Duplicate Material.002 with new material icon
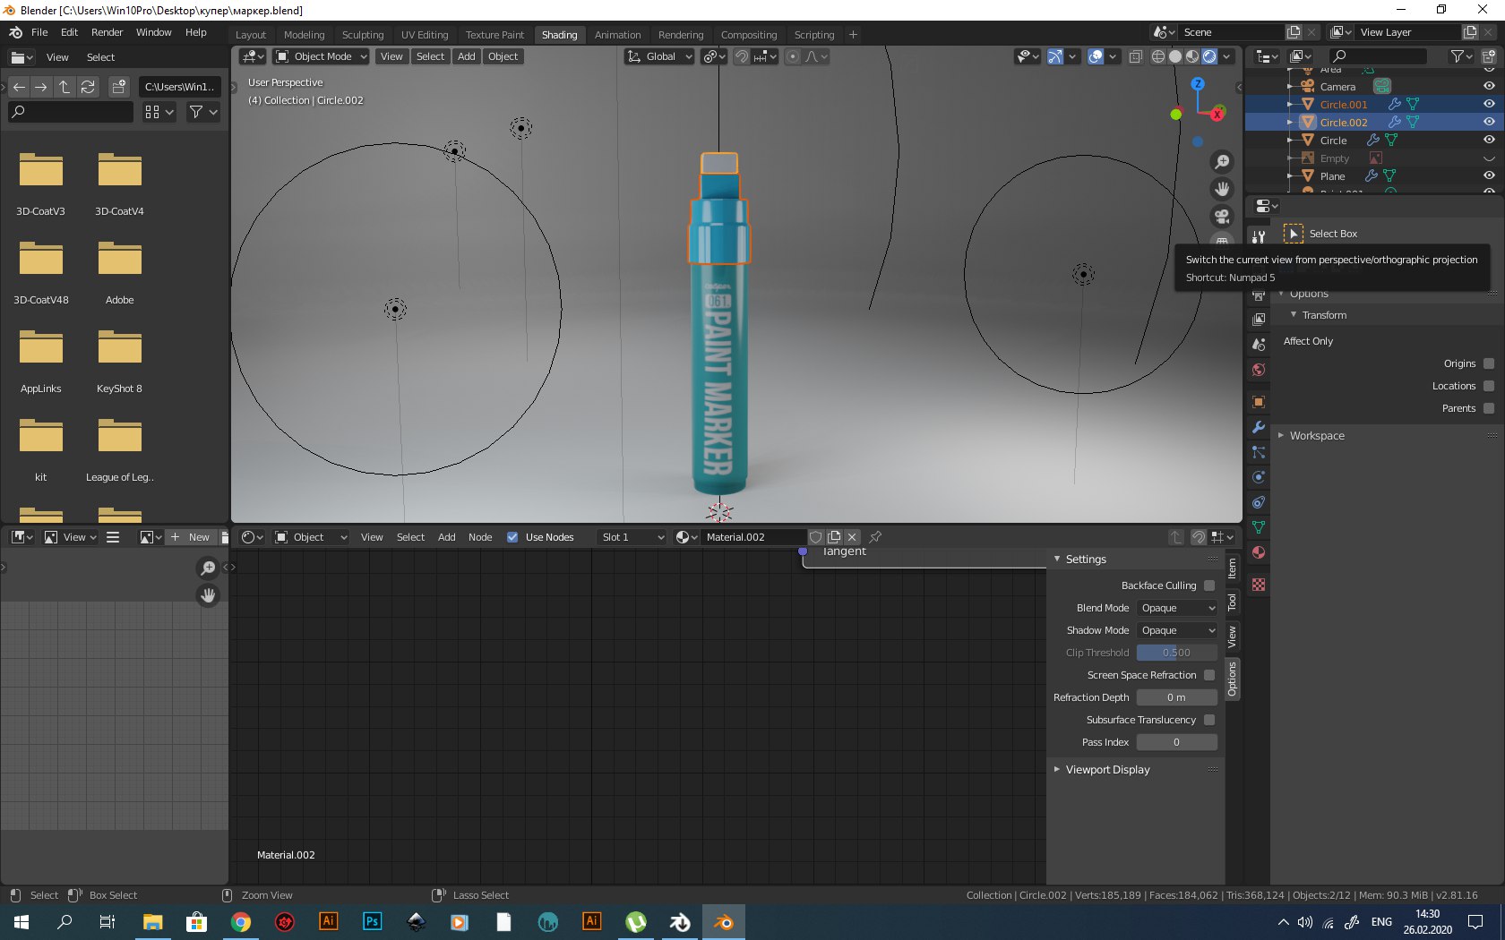 click(x=834, y=537)
